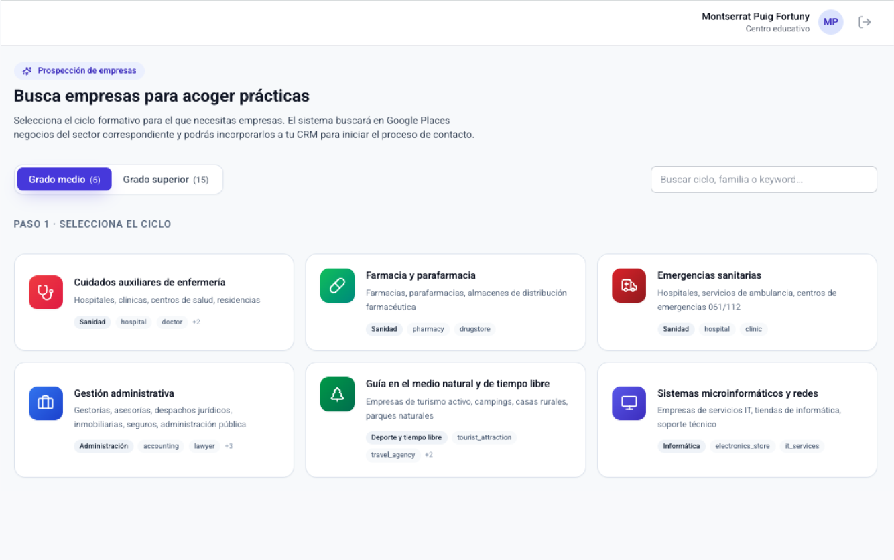894x560 pixels.
Task: Select Cuidados auxiliares de enfermería card title
Action: click(150, 283)
